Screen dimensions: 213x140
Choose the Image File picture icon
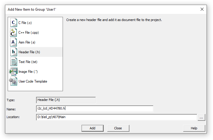13,72
